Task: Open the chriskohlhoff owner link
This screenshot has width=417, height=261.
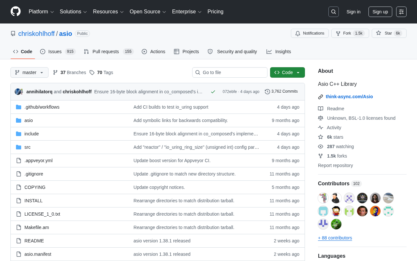Action: coord(36,34)
